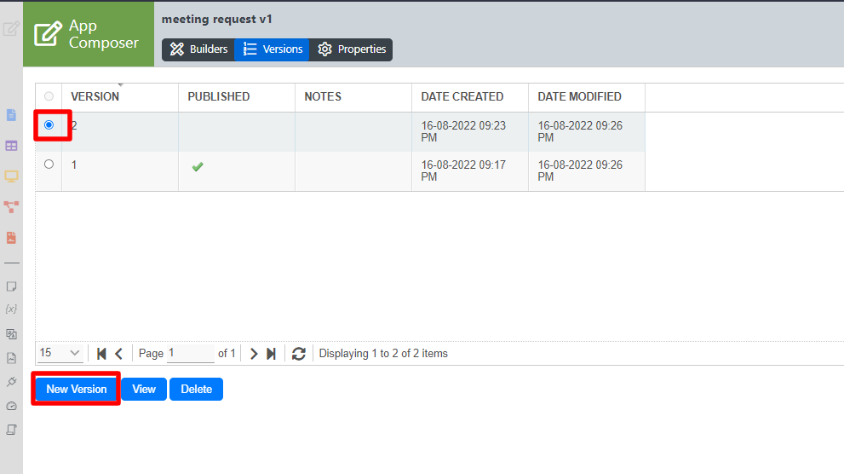Open the Builders tab

198,49
